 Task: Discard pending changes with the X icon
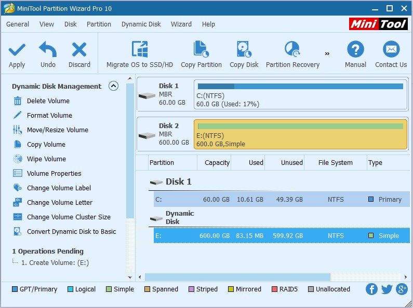click(79, 50)
